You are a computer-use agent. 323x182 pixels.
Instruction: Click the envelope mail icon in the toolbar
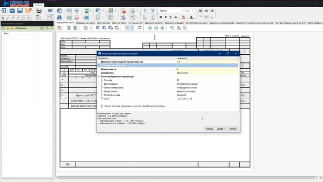(x=50, y=10)
